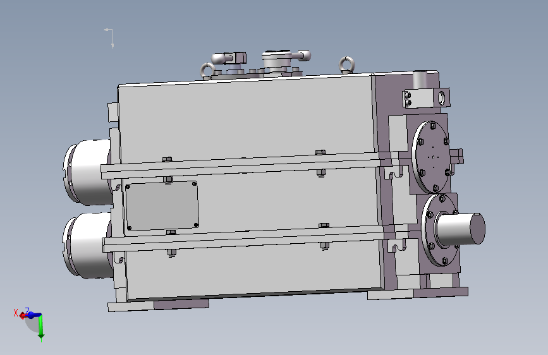Select the rectangular inspection cover plate on the housing
Screen dimensions: 548x355
pyautogui.click(x=162, y=205)
